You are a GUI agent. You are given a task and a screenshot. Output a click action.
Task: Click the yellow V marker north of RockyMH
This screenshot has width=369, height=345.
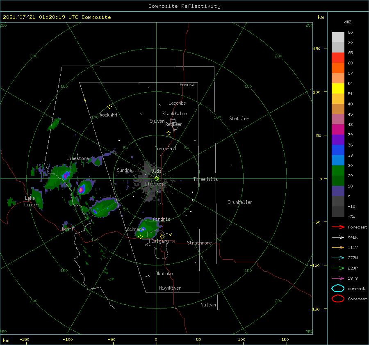click(85, 100)
